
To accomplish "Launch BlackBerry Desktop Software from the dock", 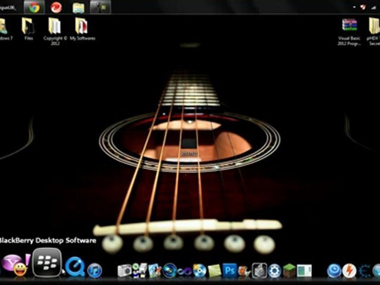I will pyautogui.click(x=47, y=262).
